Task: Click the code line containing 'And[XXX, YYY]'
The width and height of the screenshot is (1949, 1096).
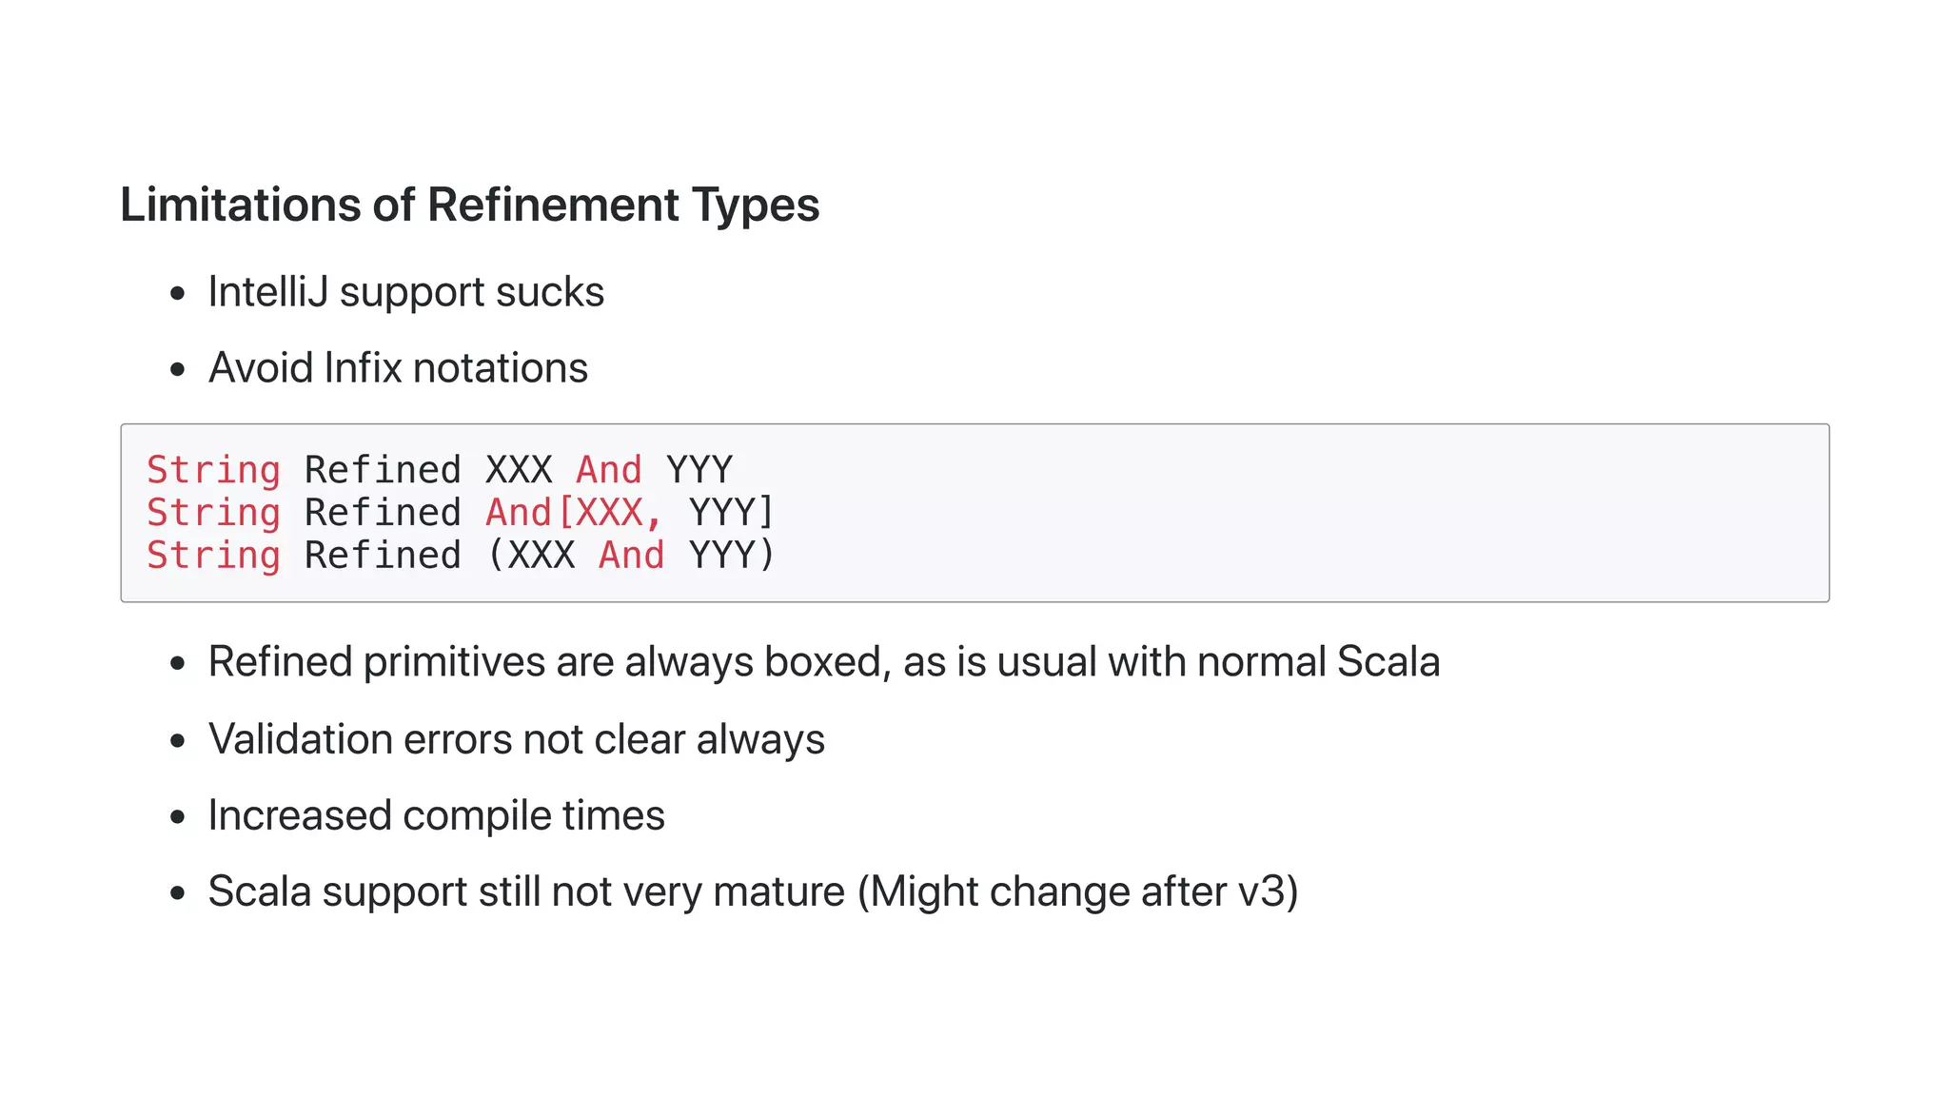Action: tap(461, 513)
